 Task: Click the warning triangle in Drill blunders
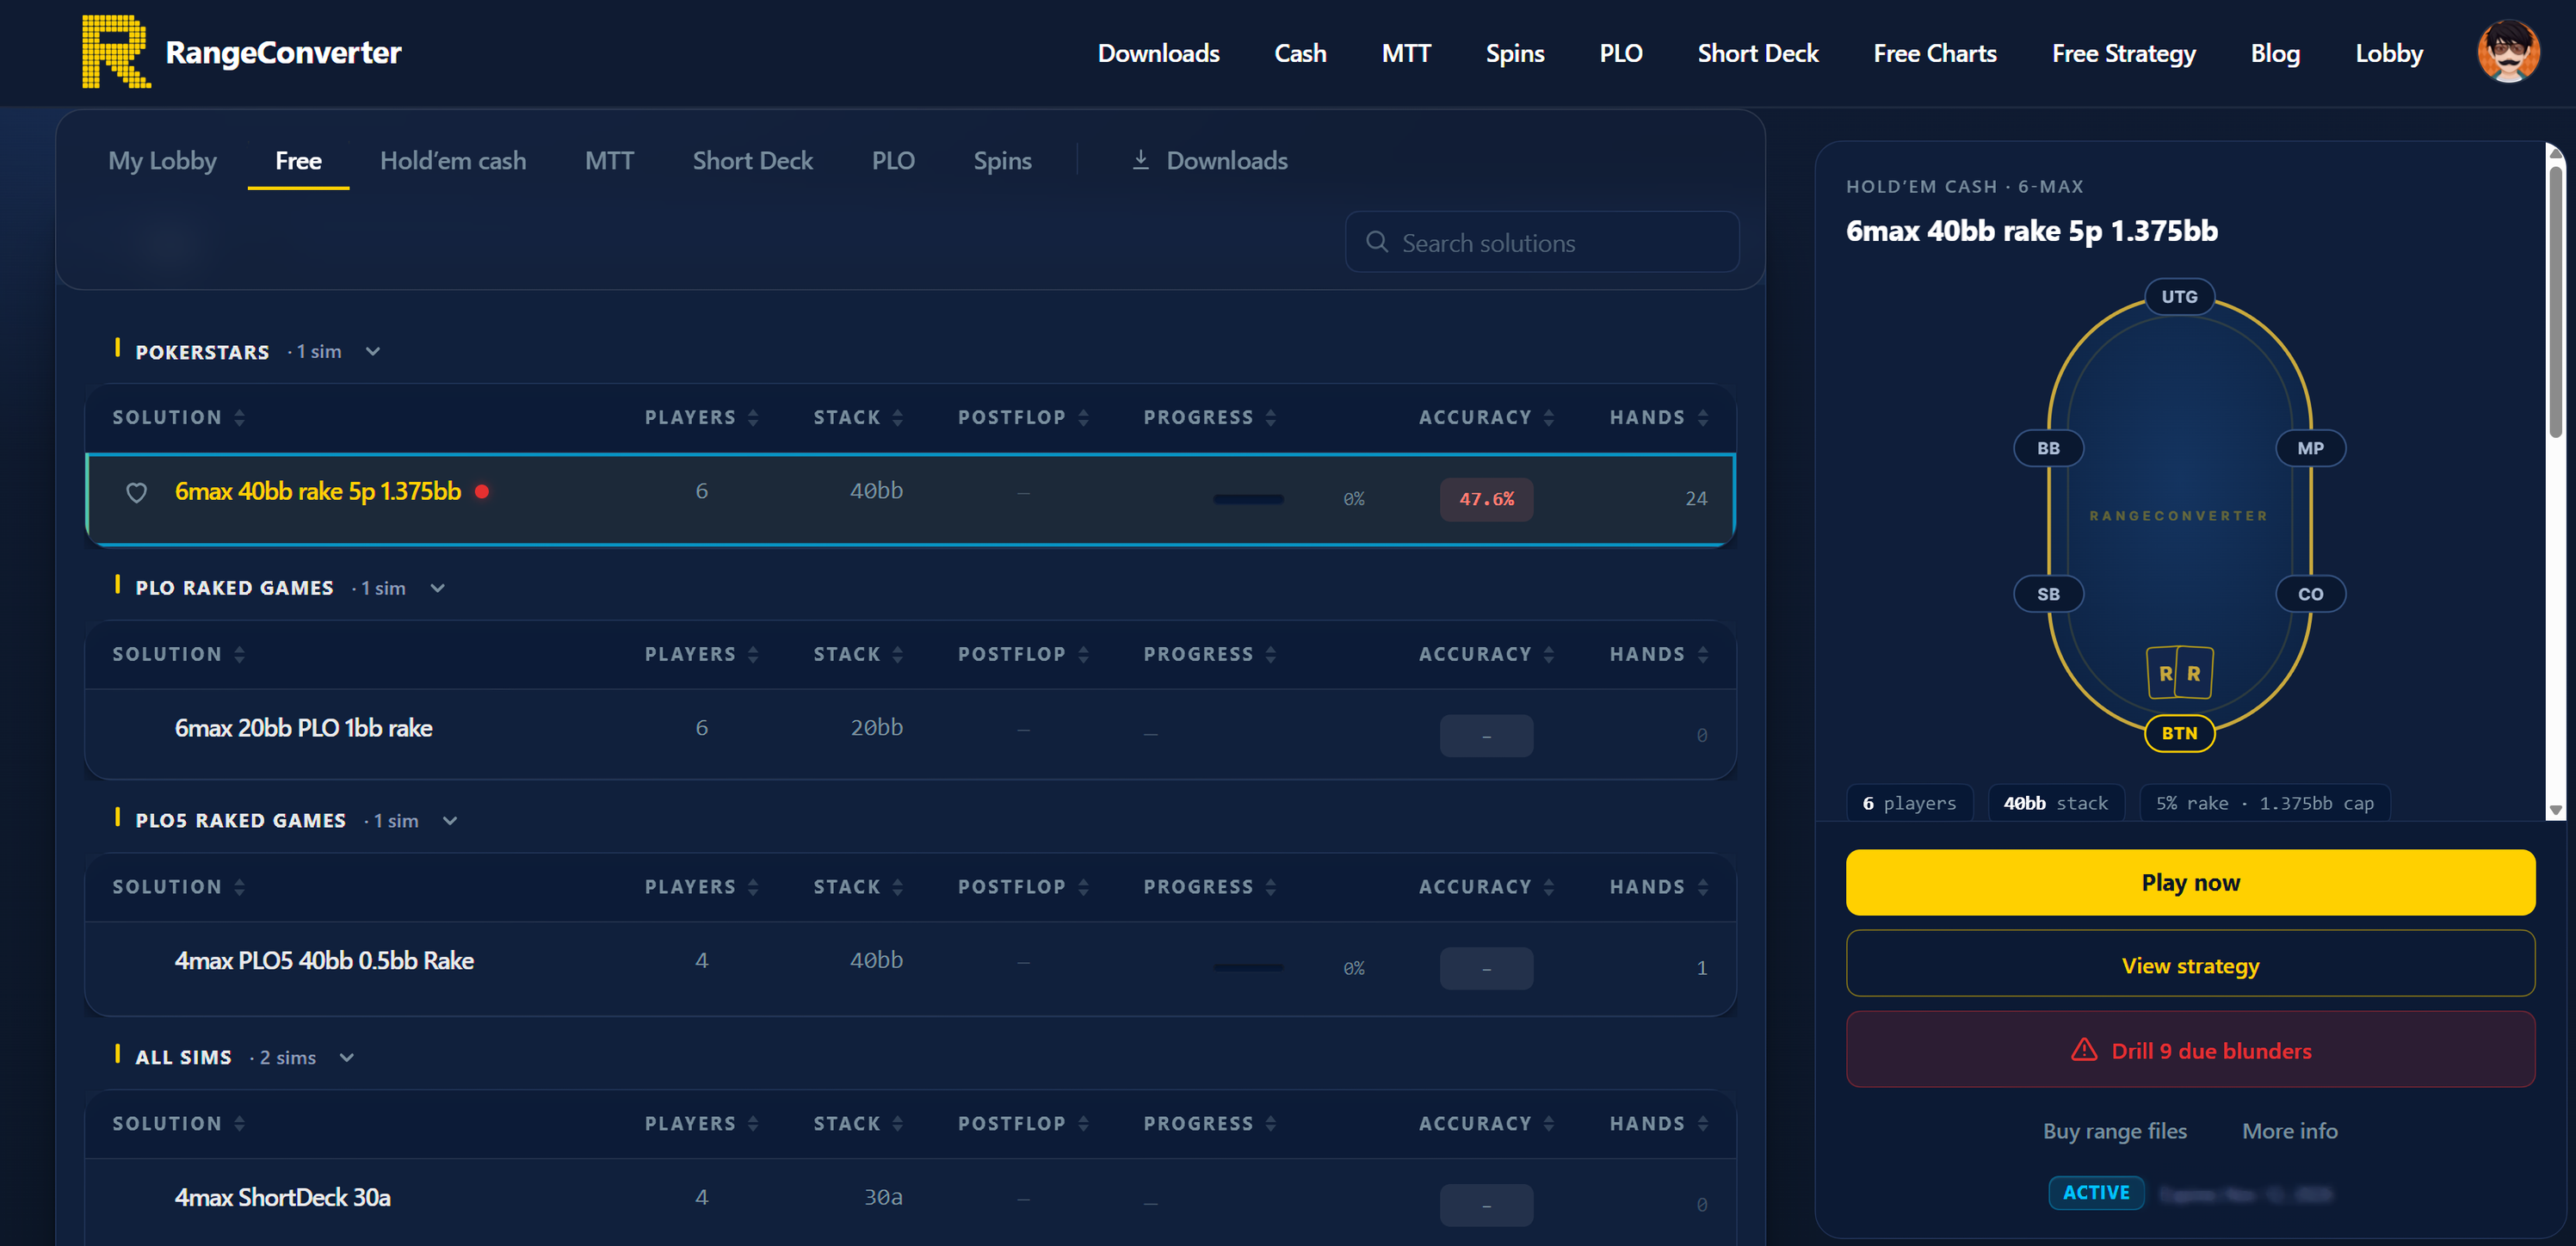pos(2084,1050)
